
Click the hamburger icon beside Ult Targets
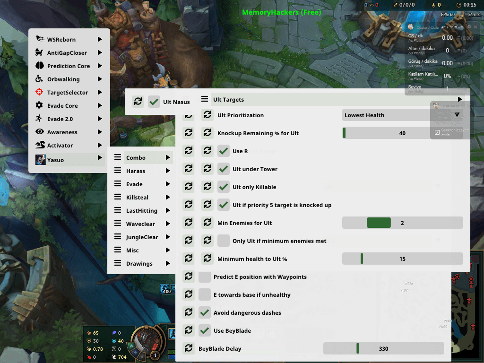point(205,99)
